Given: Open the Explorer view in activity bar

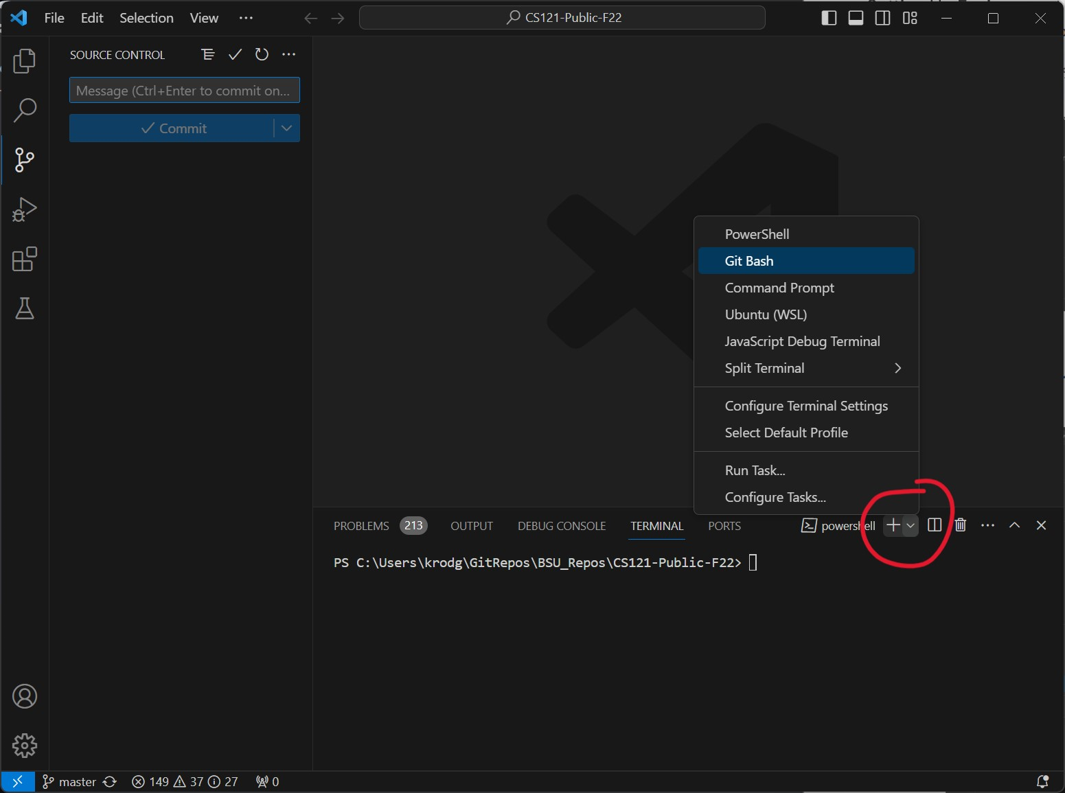Looking at the screenshot, I should click(25, 61).
